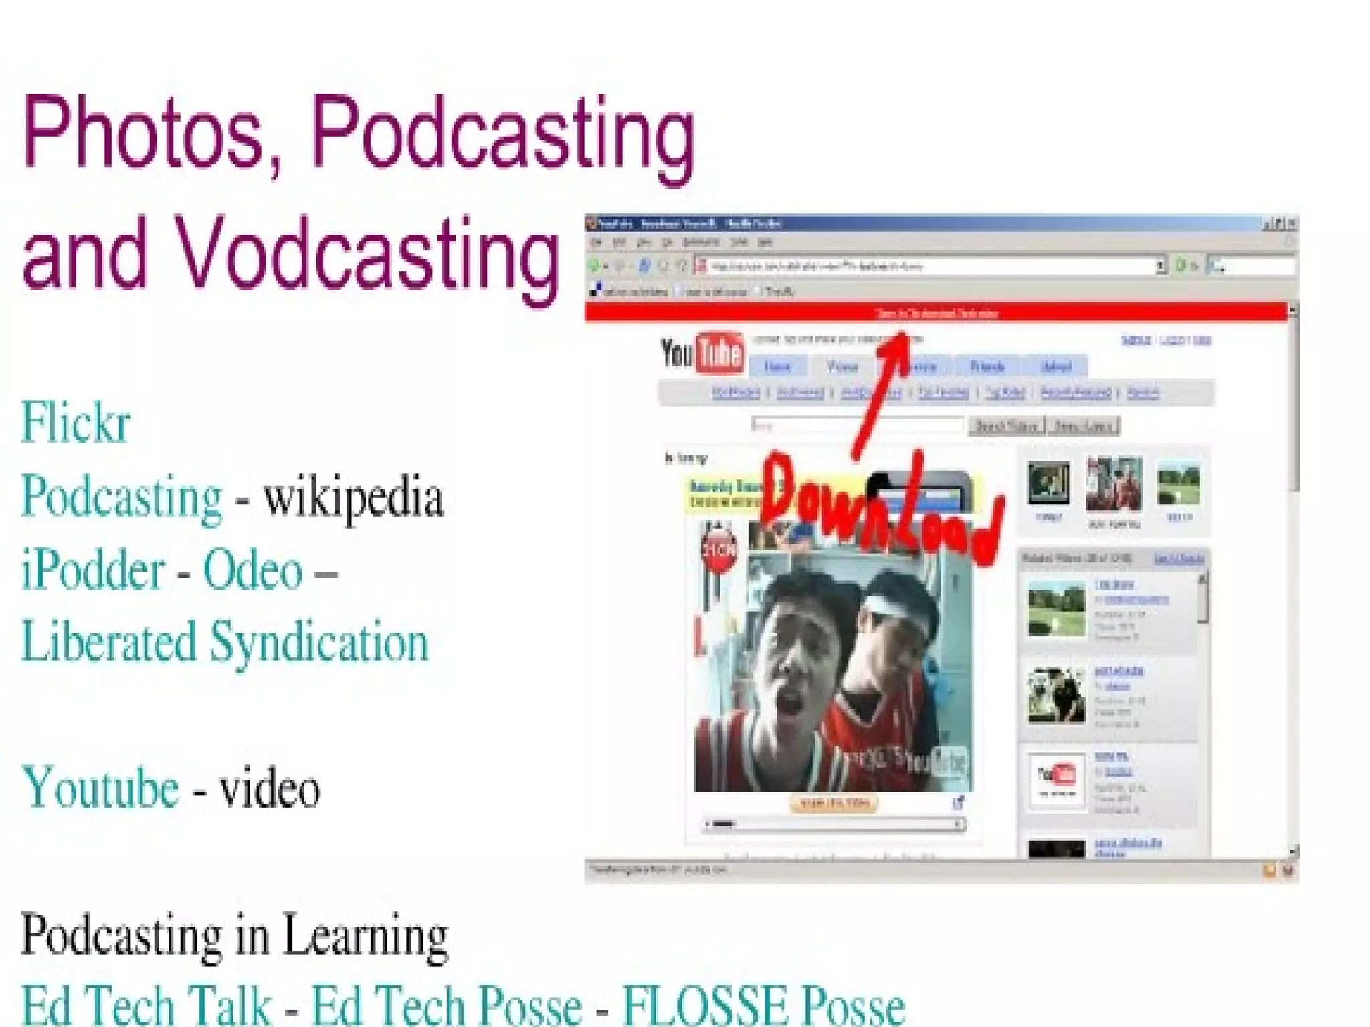Open the Flickr link on the slide
The width and height of the screenshot is (1370, 1027).
(76, 423)
